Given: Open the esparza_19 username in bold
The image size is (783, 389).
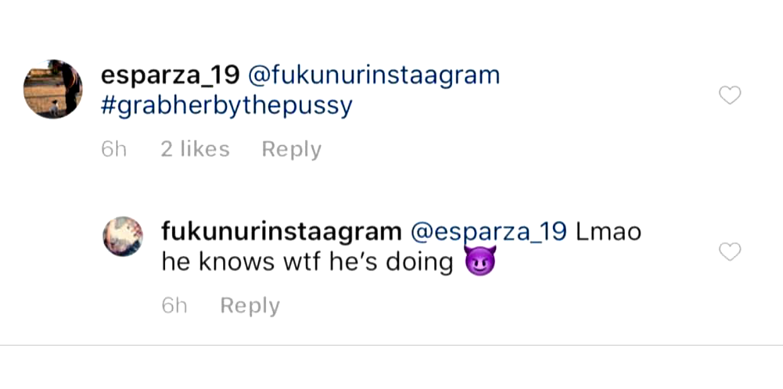Looking at the screenshot, I should (x=170, y=76).
